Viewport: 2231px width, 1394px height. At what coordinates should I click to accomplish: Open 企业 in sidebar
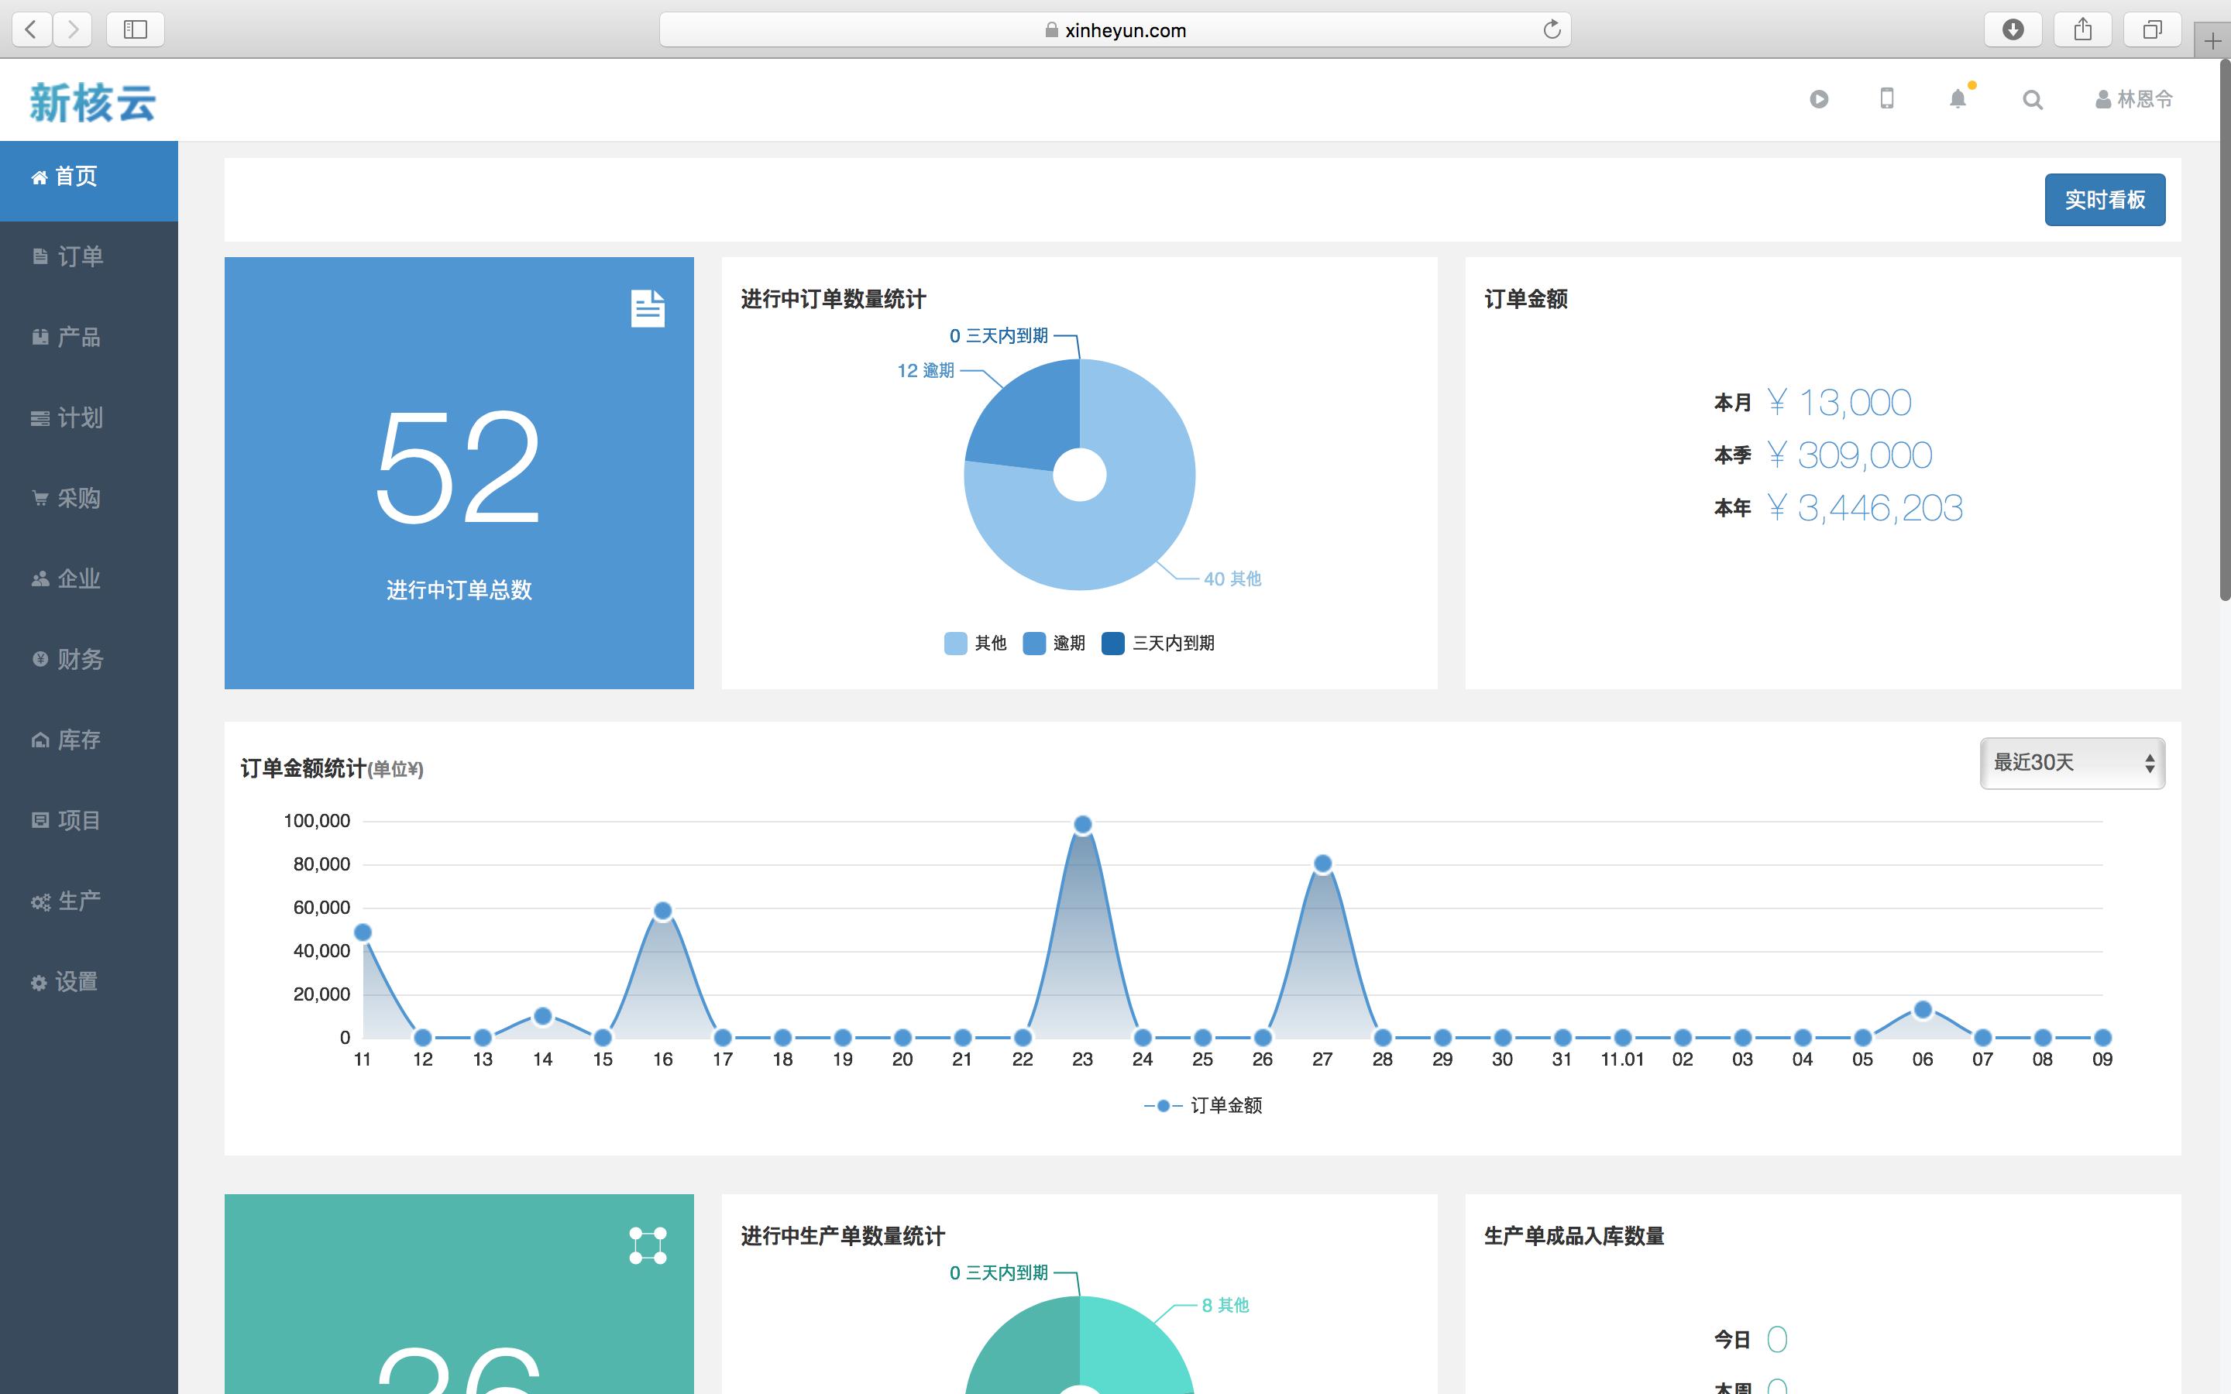point(88,579)
